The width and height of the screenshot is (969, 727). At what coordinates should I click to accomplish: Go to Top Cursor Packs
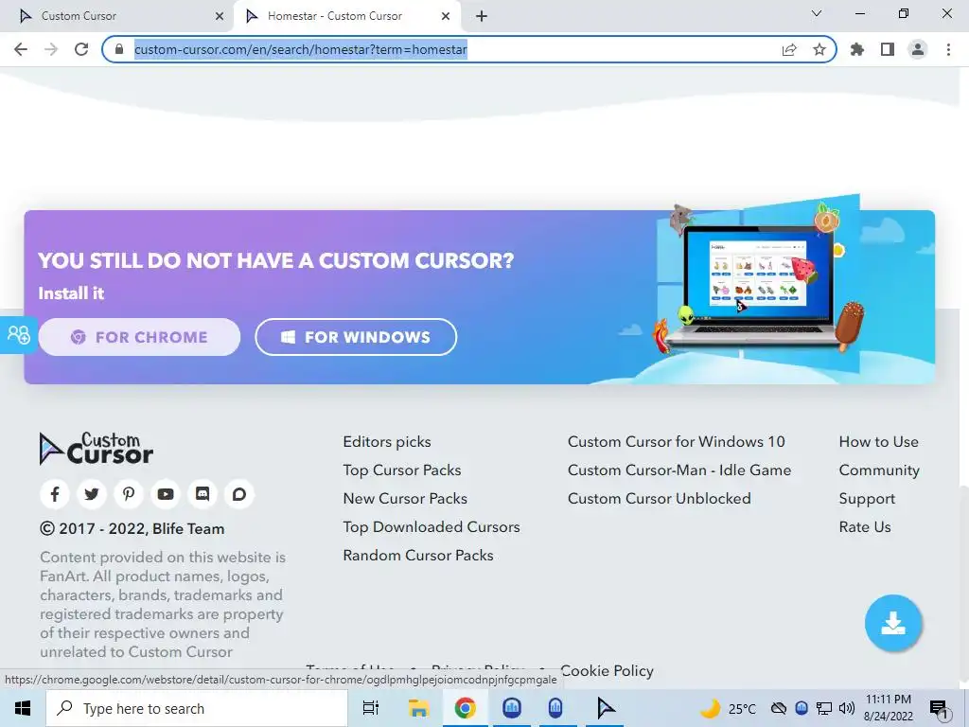(401, 470)
